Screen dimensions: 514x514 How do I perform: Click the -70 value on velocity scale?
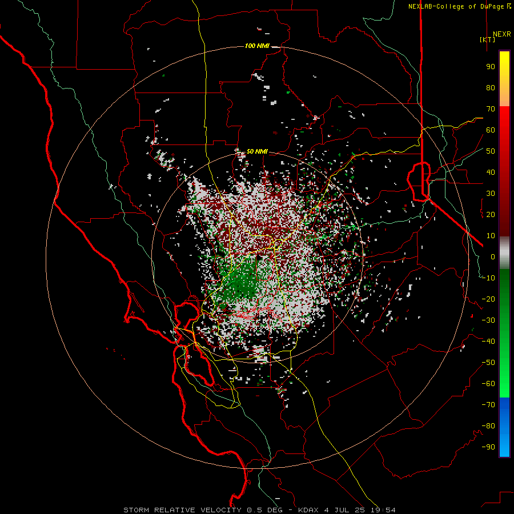pos(488,405)
